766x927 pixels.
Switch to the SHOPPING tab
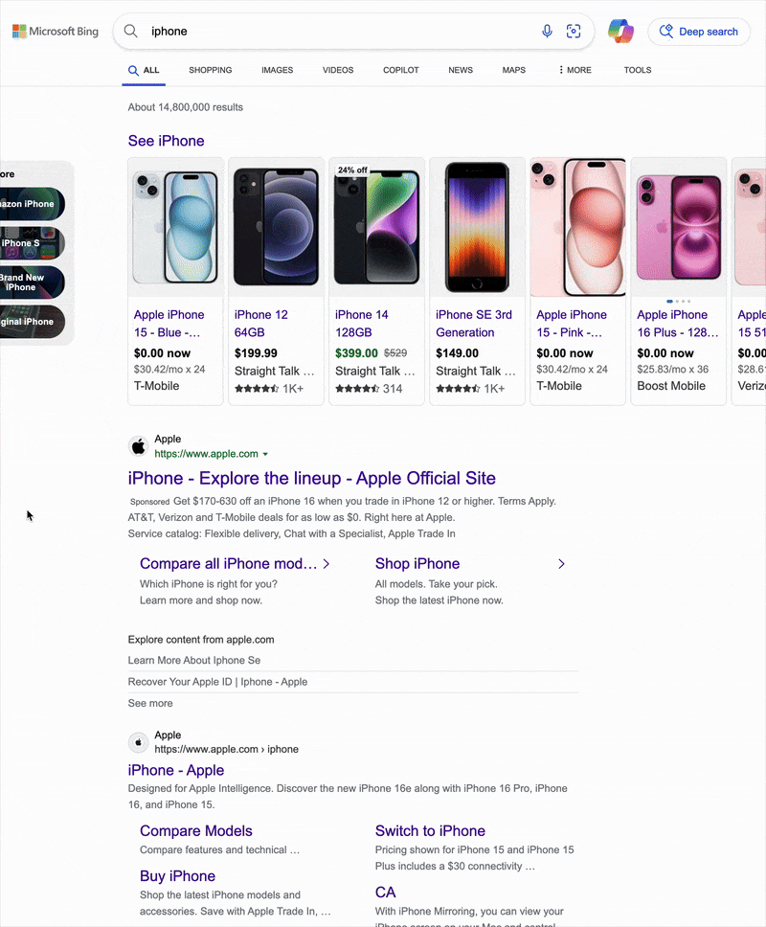pyautogui.click(x=210, y=70)
